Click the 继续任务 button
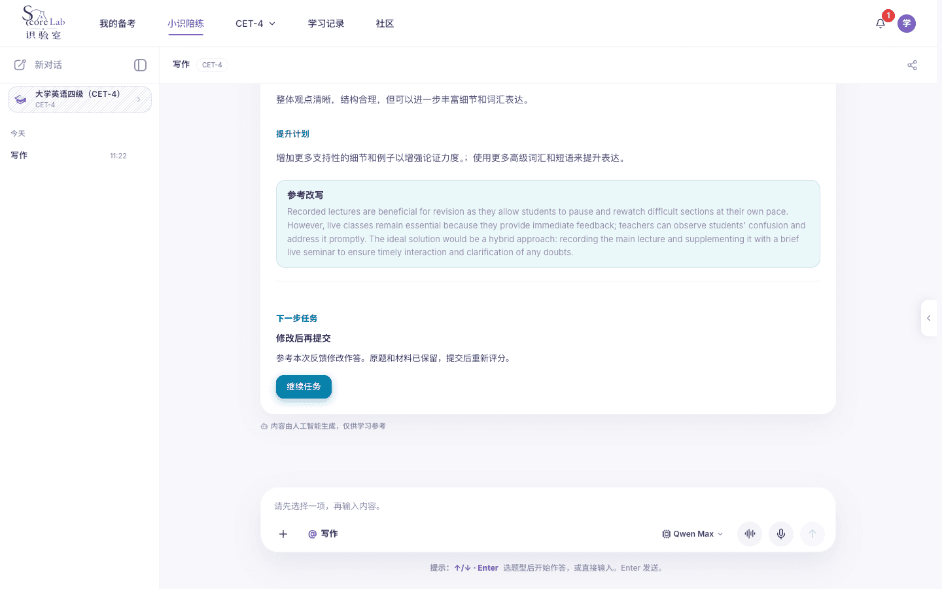The height and width of the screenshot is (589, 942). [x=304, y=387]
